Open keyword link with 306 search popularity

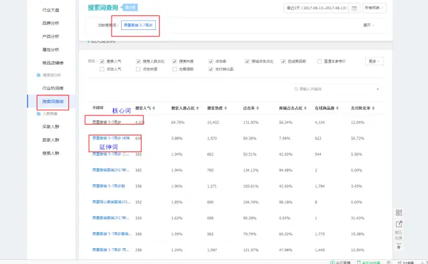tap(112, 234)
